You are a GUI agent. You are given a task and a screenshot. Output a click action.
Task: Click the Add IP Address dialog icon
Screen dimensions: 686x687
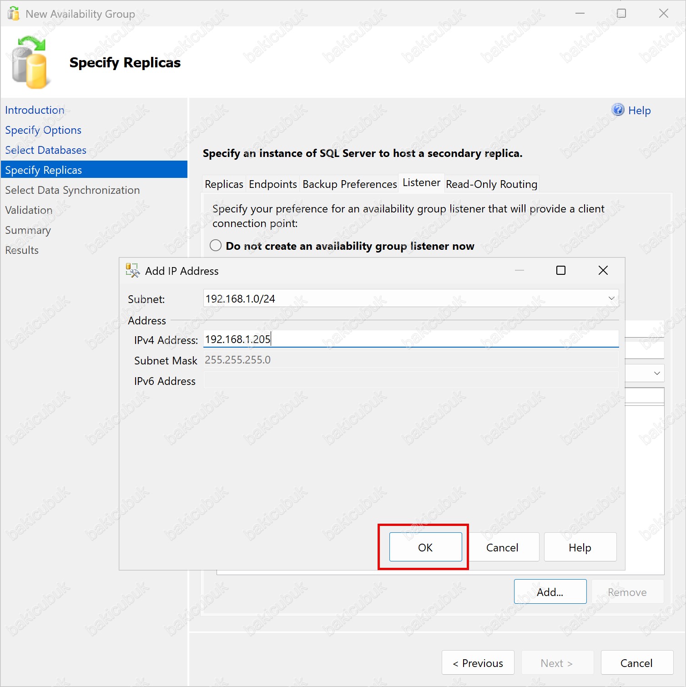coord(132,271)
